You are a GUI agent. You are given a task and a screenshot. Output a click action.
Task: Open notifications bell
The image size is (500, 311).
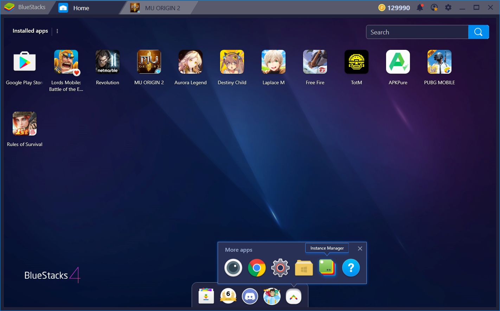point(420,7)
